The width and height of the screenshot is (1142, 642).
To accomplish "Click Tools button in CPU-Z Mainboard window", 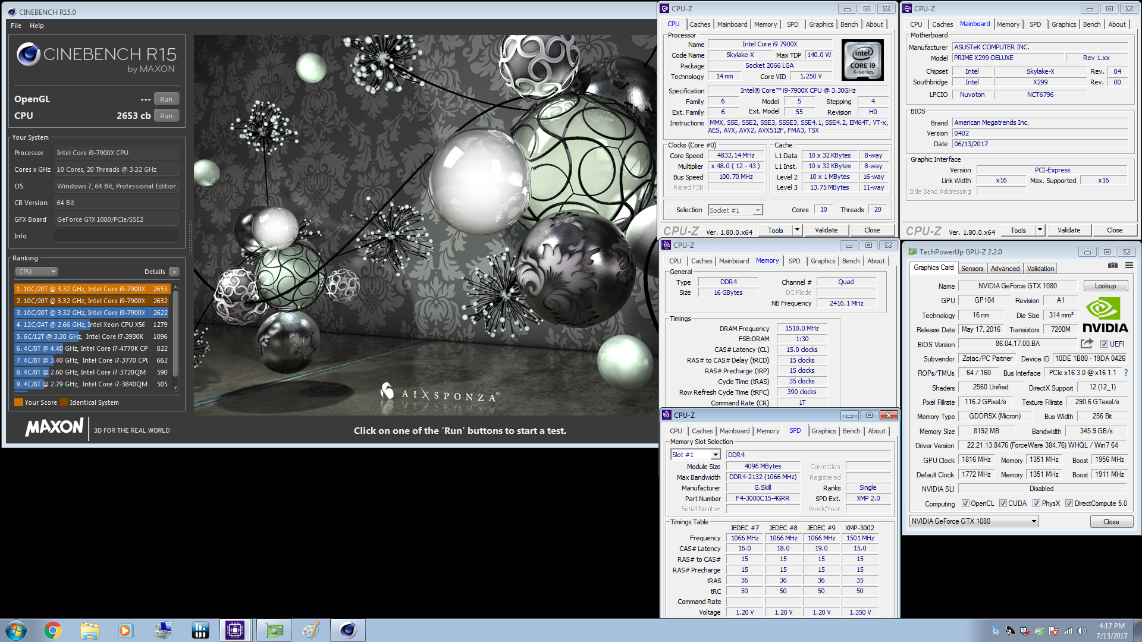I will pyautogui.click(x=1018, y=230).
